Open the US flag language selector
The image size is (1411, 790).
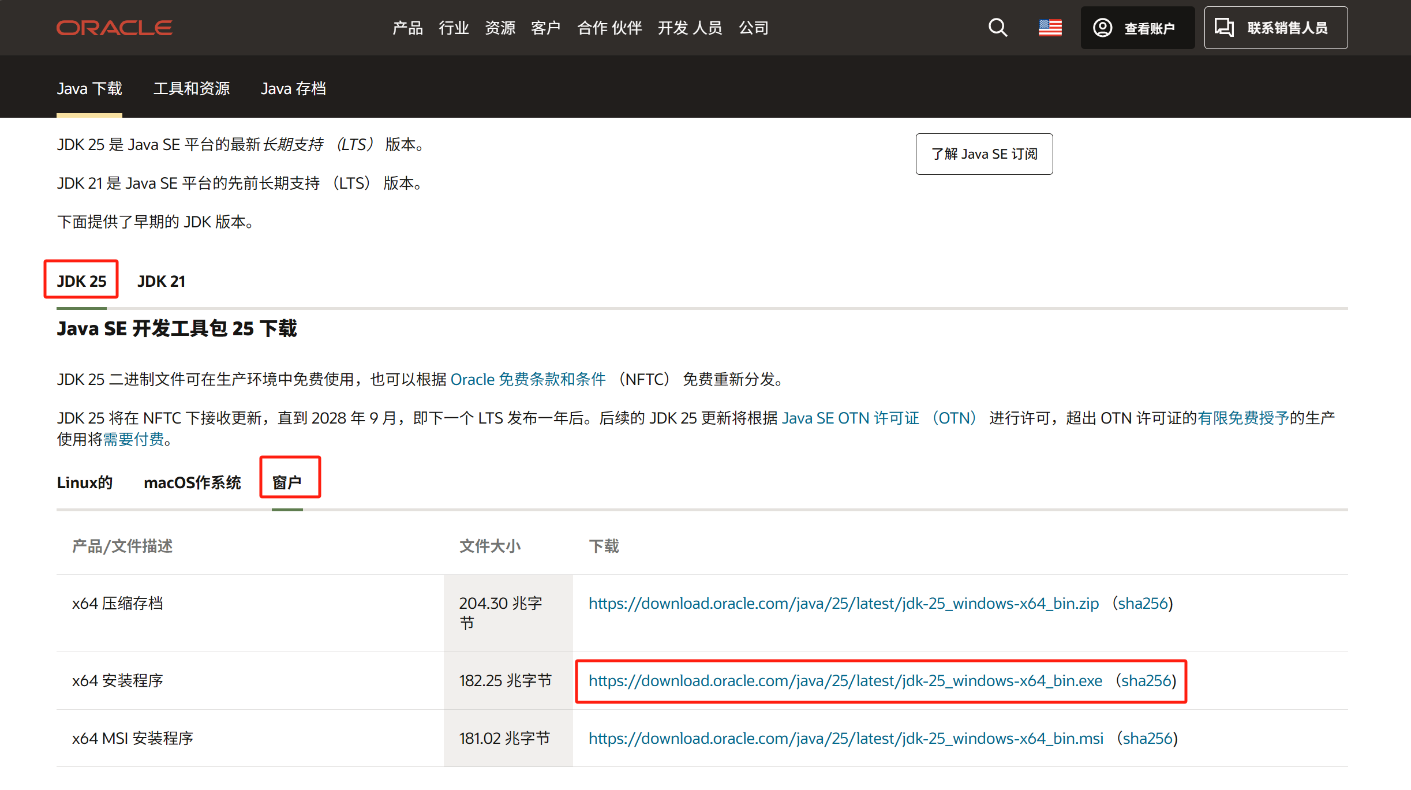pyautogui.click(x=1050, y=27)
